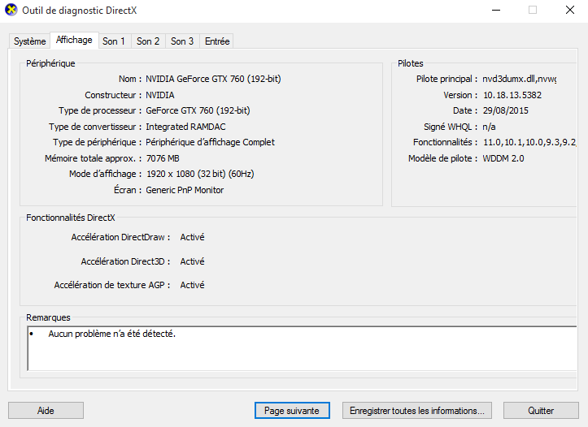The width and height of the screenshot is (588, 427).
Task: Close the DirectX diagnostic window
Action: (570, 10)
